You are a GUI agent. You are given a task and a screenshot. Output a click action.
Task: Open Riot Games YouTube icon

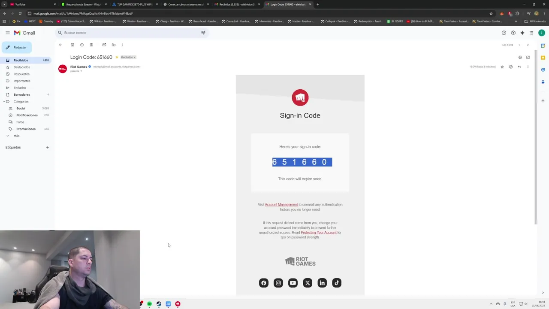(293, 283)
